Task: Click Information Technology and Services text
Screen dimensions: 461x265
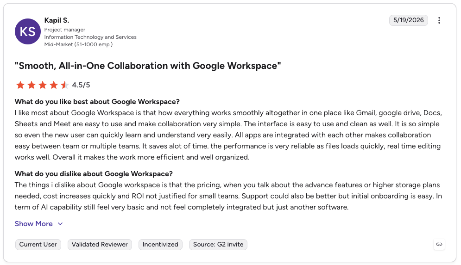Action: tap(90, 37)
